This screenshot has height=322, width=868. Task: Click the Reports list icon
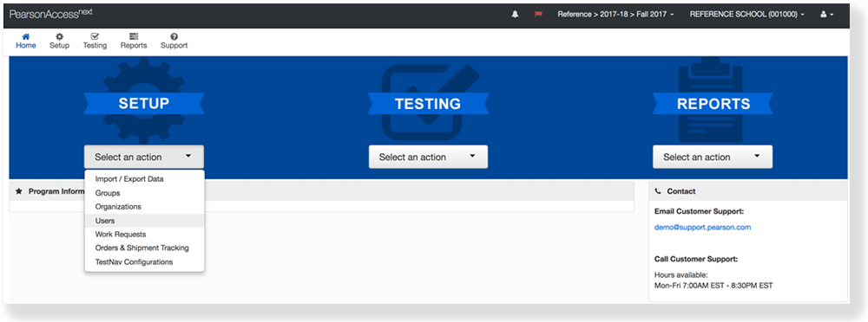click(x=134, y=36)
